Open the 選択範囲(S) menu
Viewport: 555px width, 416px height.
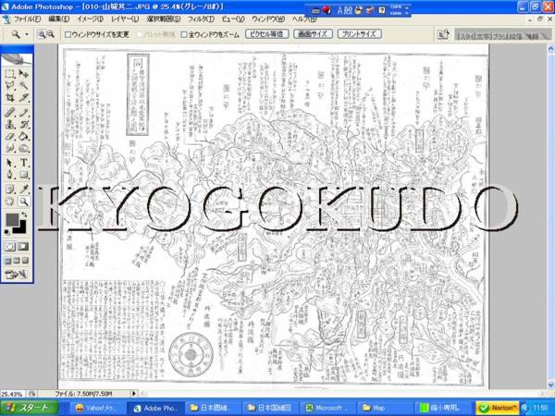tap(163, 19)
